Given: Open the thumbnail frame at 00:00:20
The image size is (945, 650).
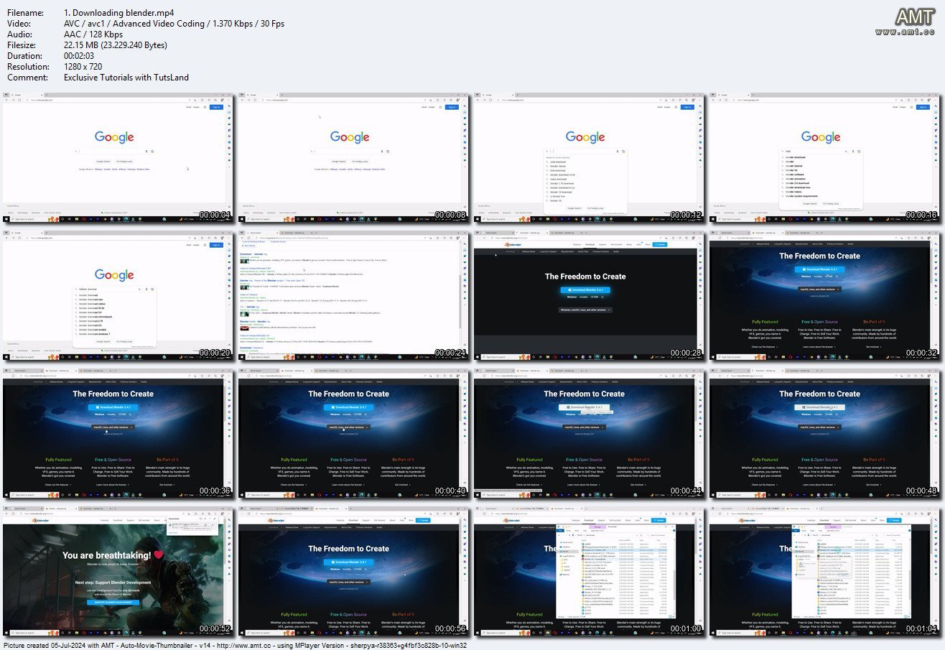Looking at the screenshot, I should [118, 296].
